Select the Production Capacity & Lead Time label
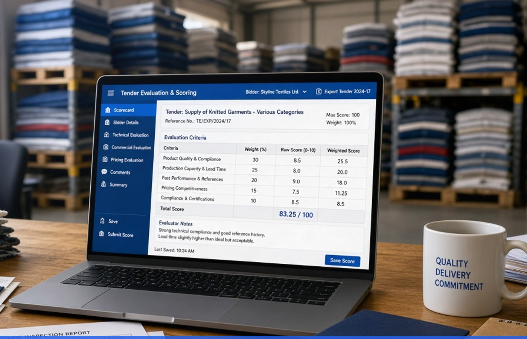Screen dimensions: 527x339 194,169
